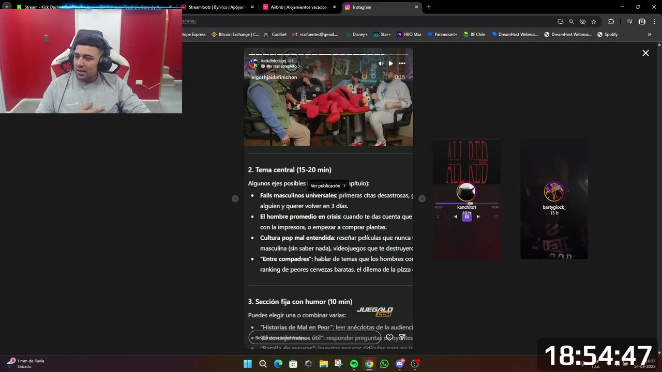Open Chrome profile avatar

(x=642, y=22)
